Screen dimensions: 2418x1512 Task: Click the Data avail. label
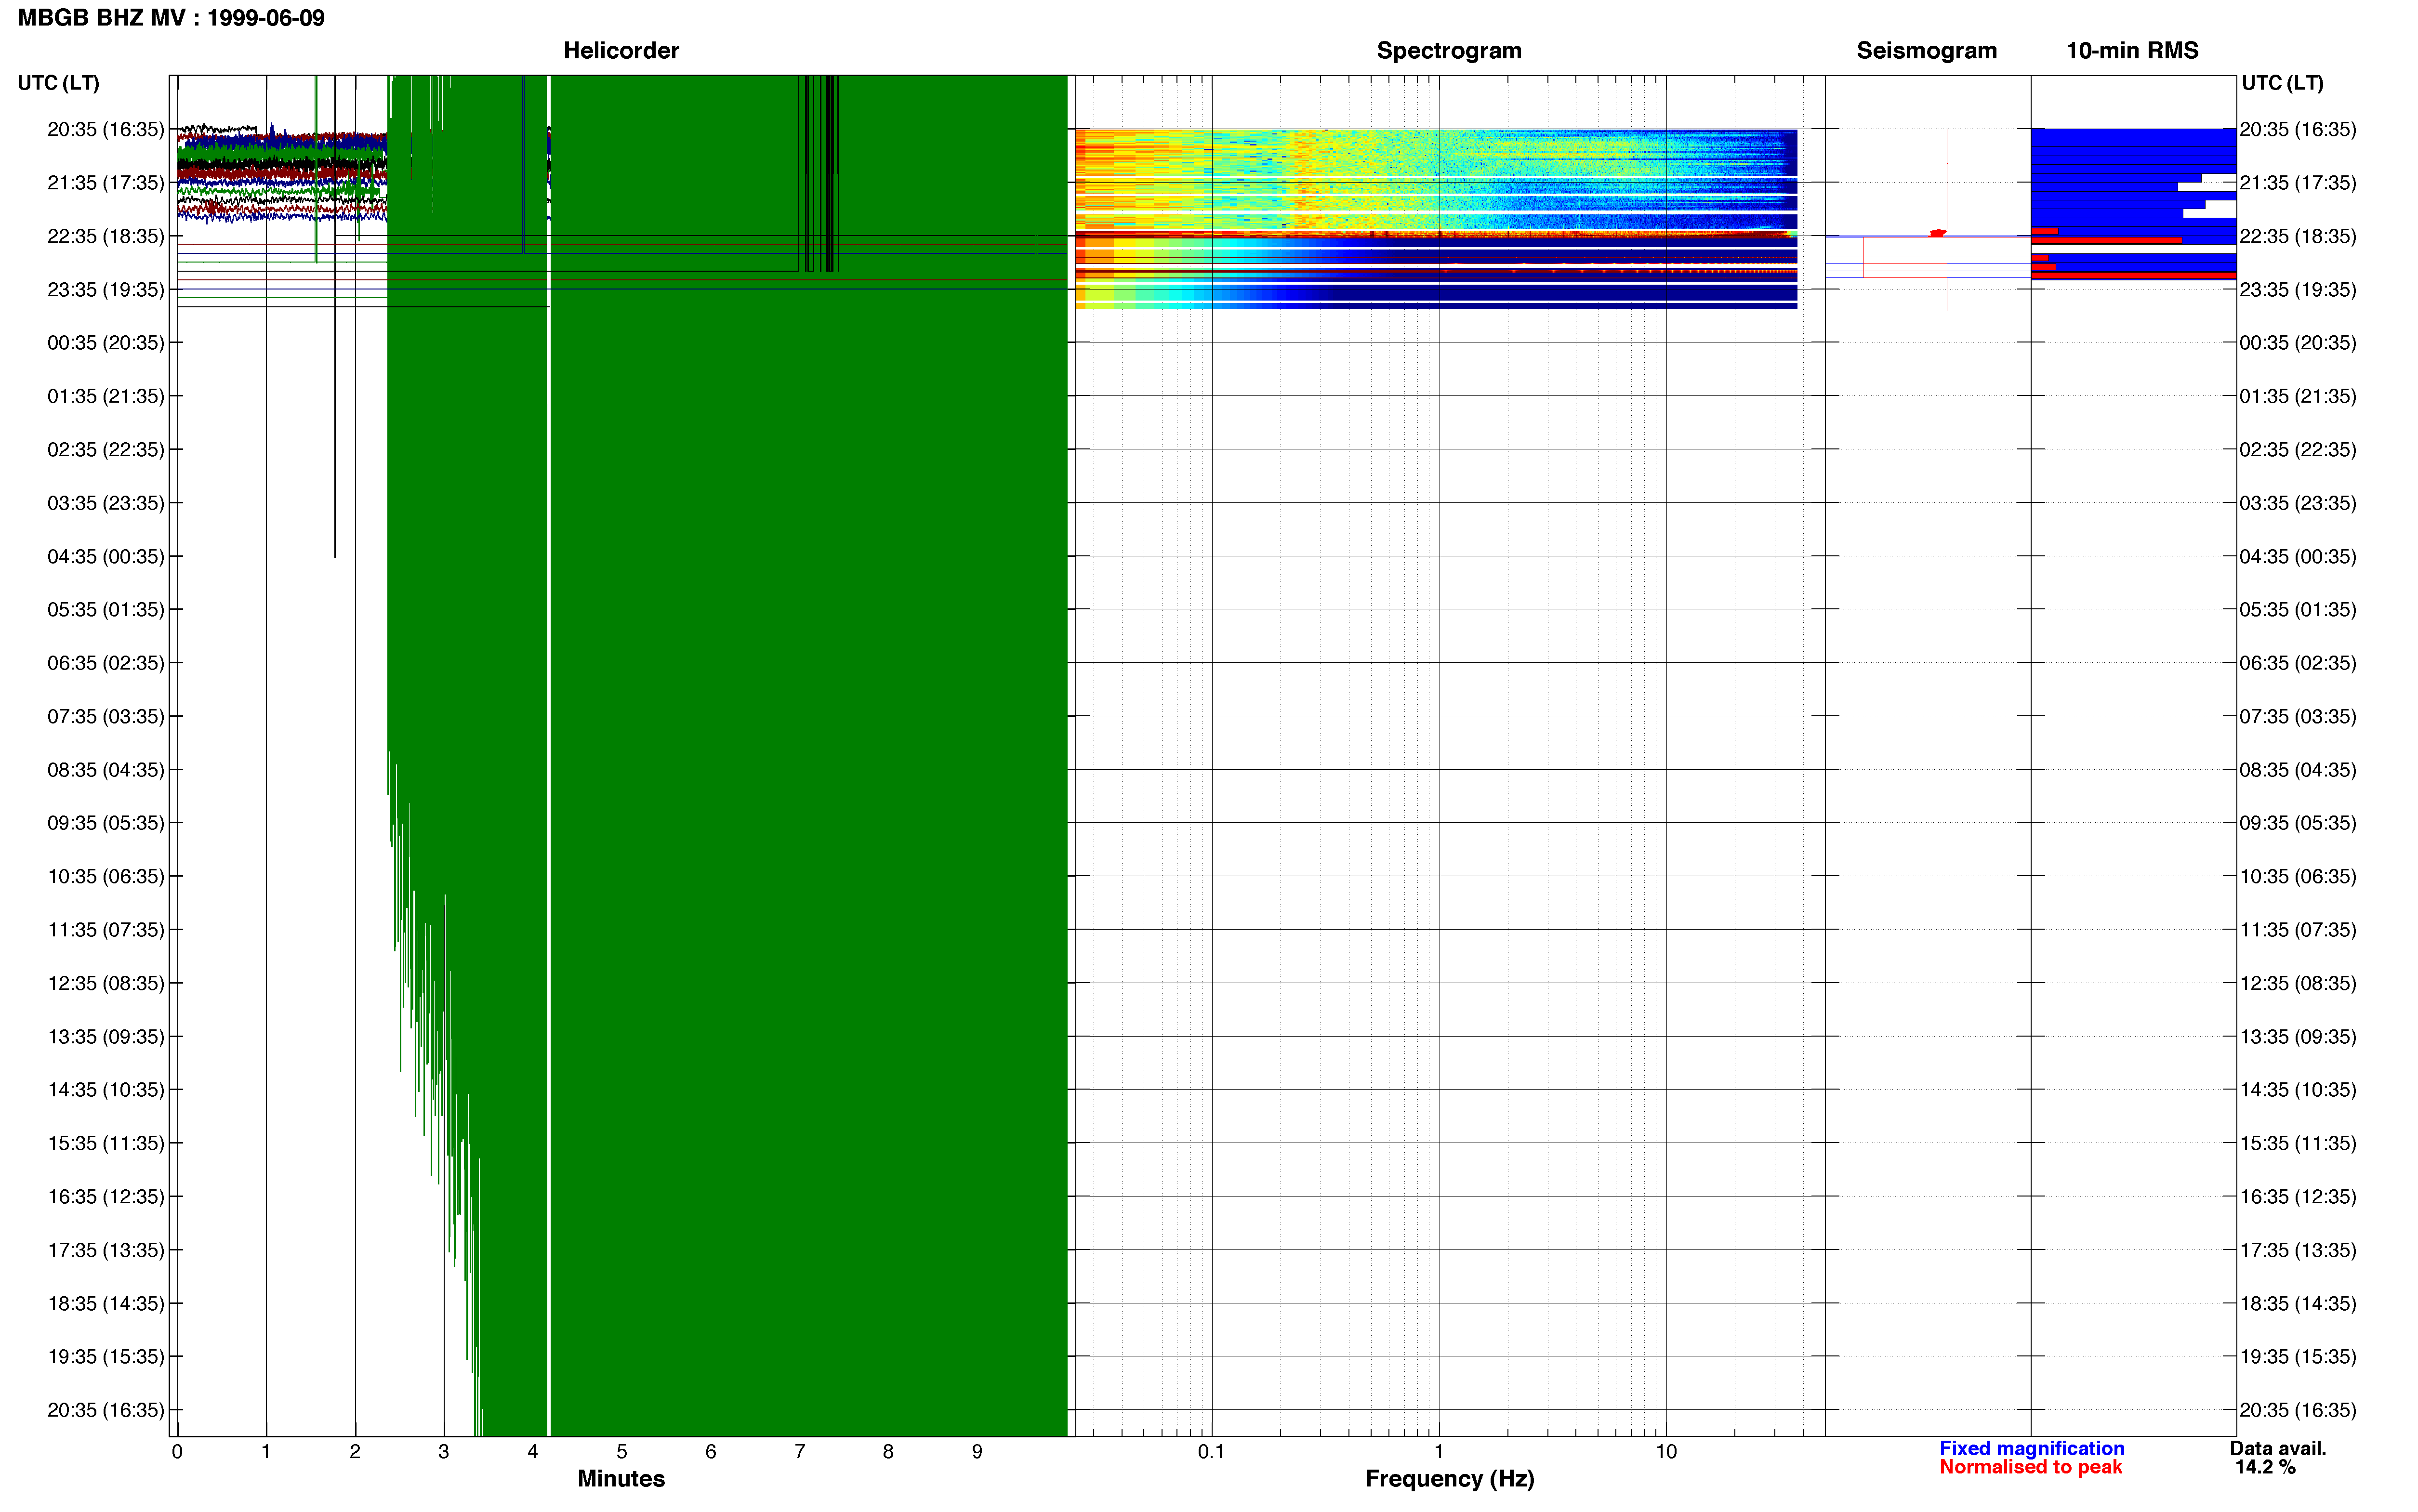point(2278,1448)
